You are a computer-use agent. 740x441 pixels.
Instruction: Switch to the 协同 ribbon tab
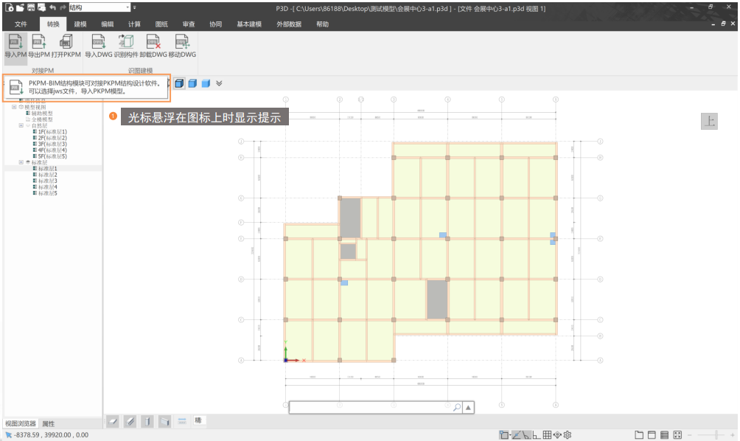(x=216, y=24)
